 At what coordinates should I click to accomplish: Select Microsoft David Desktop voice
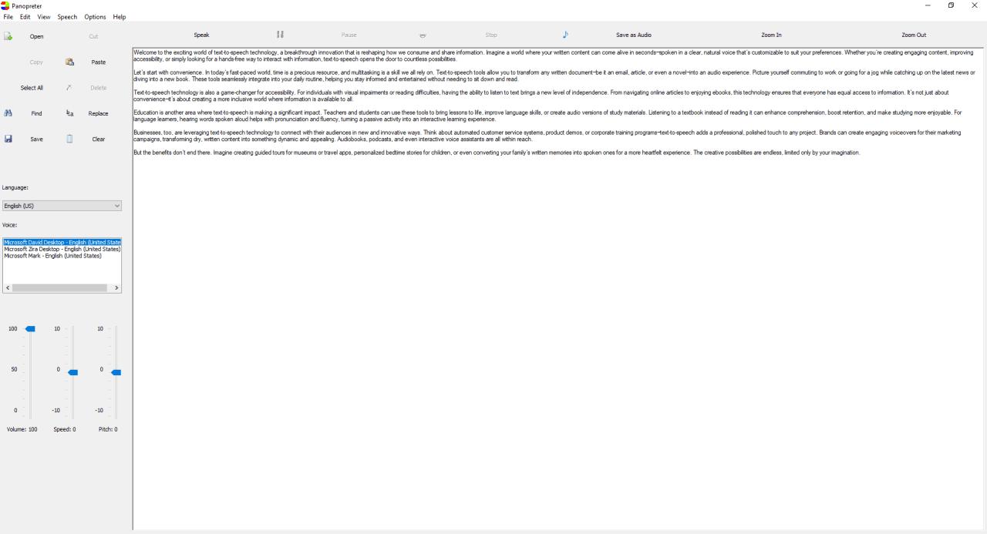pos(62,242)
